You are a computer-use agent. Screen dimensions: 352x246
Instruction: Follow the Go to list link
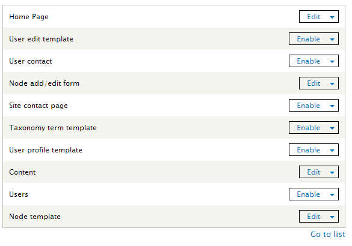[328, 235]
